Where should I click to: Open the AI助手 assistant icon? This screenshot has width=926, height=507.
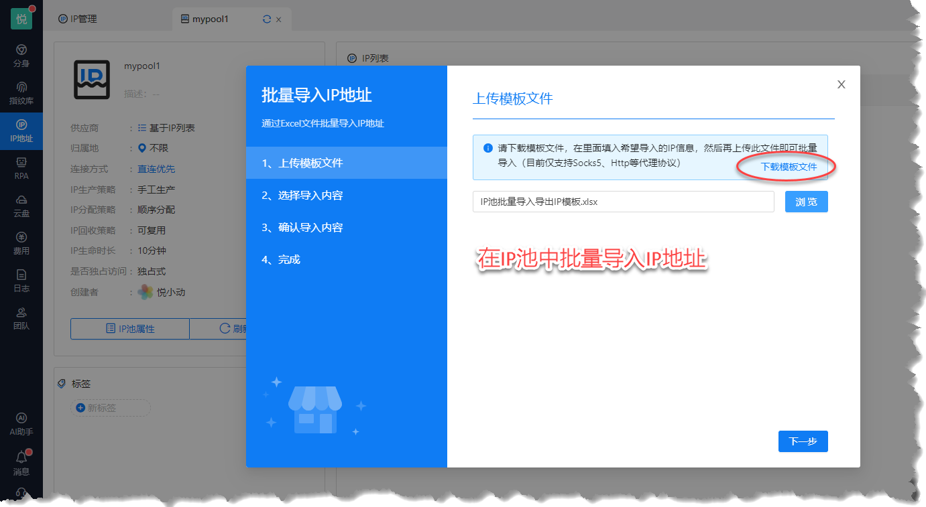(x=21, y=424)
